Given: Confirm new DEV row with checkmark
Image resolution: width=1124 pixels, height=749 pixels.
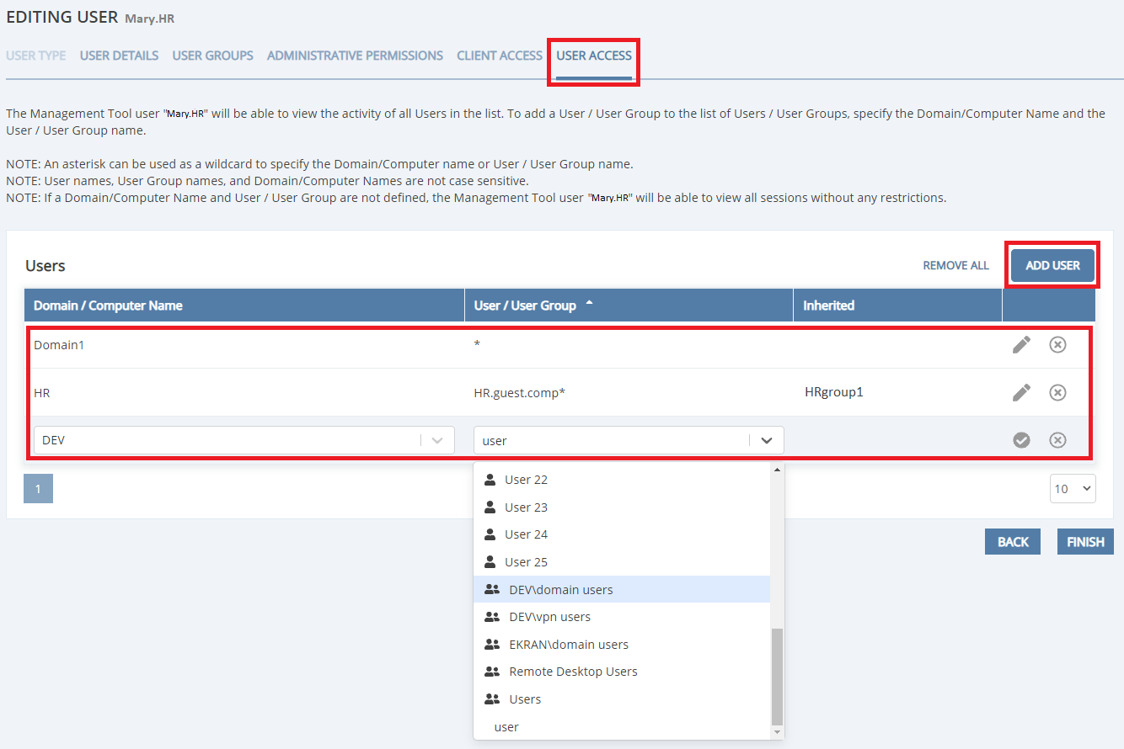Looking at the screenshot, I should pos(1021,440).
